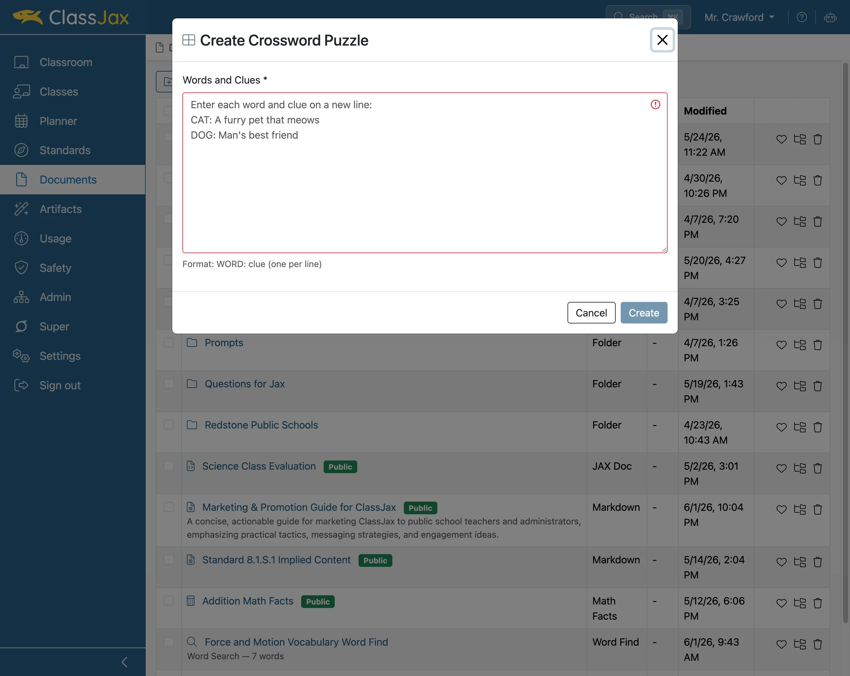Select Documents in the sidebar
Viewport: 850px width, 676px height.
pyautogui.click(x=73, y=180)
